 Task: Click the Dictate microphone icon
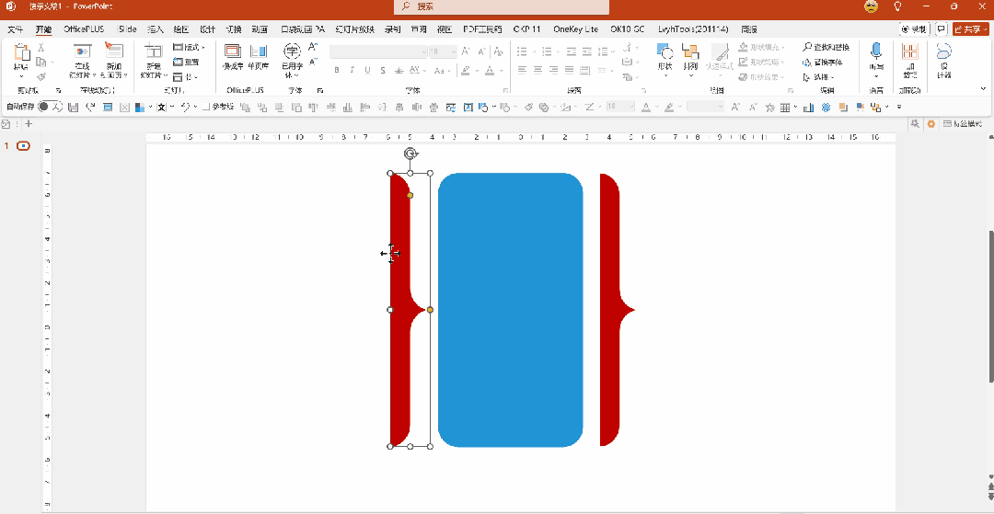(x=876, y=51)
